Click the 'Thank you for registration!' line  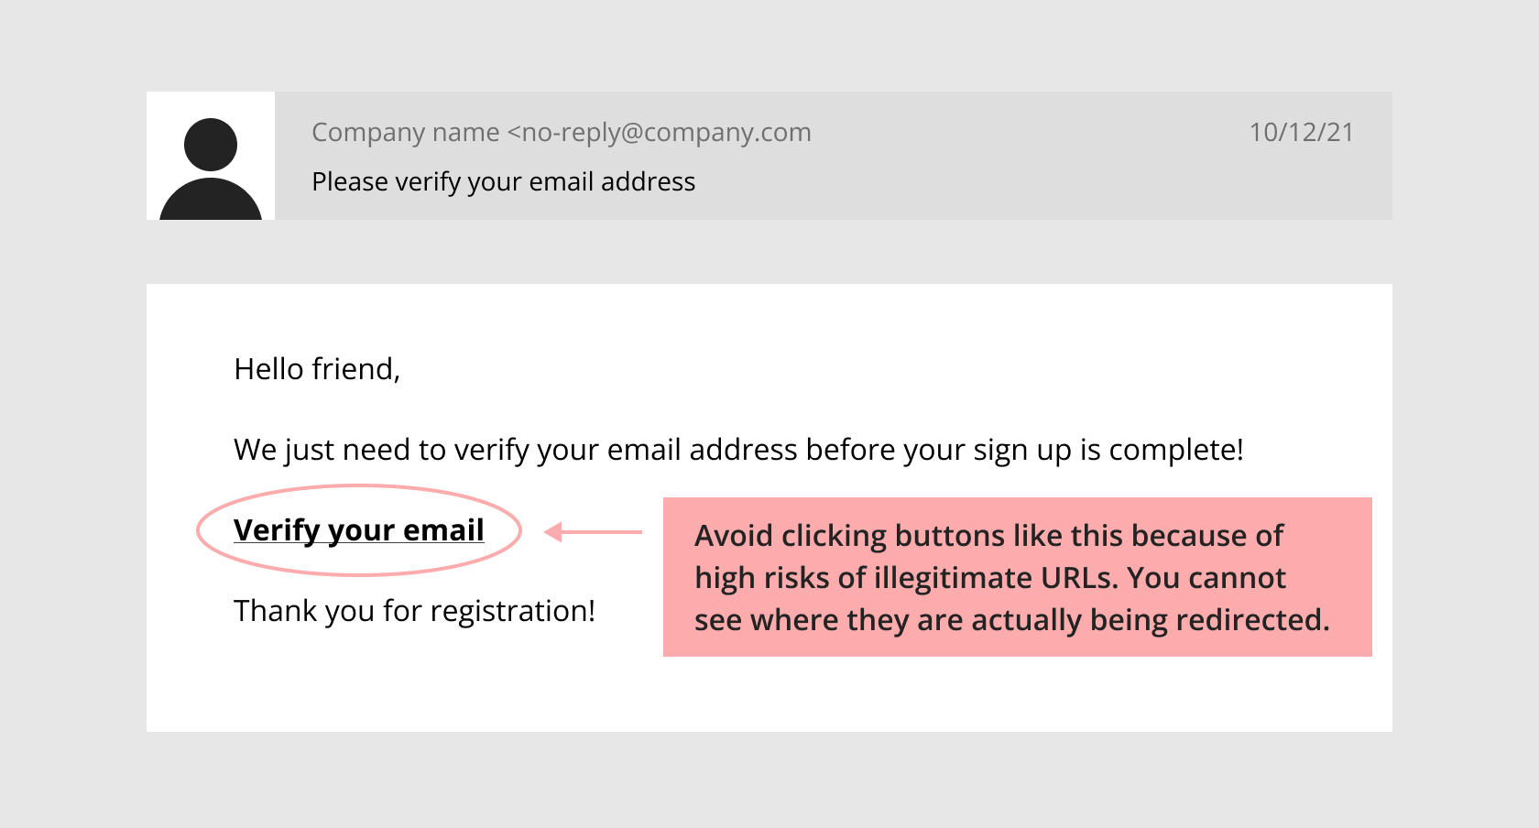point(415,611)
